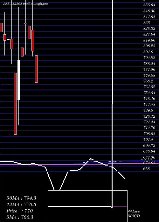Click the 721.44 price axis label

[x=149, y=122]
